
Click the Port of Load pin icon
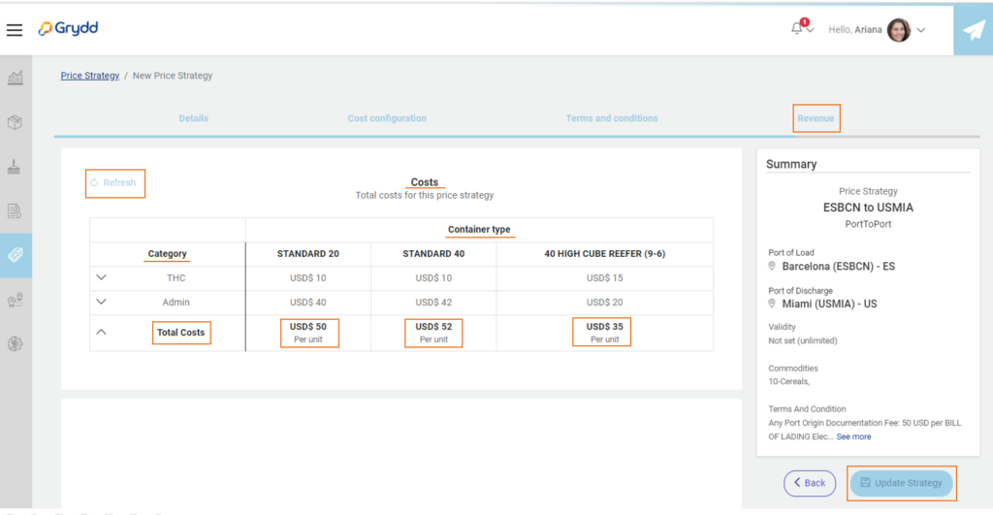[x=772, y=266]
